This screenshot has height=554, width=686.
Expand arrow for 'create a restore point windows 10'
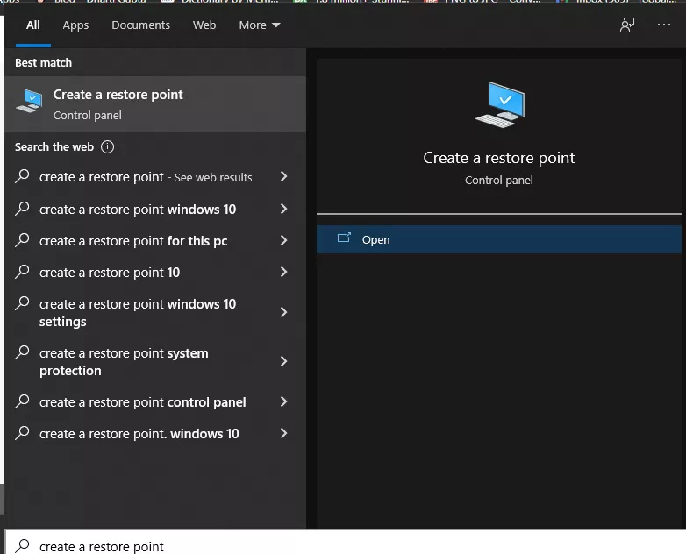pos(283,209)
